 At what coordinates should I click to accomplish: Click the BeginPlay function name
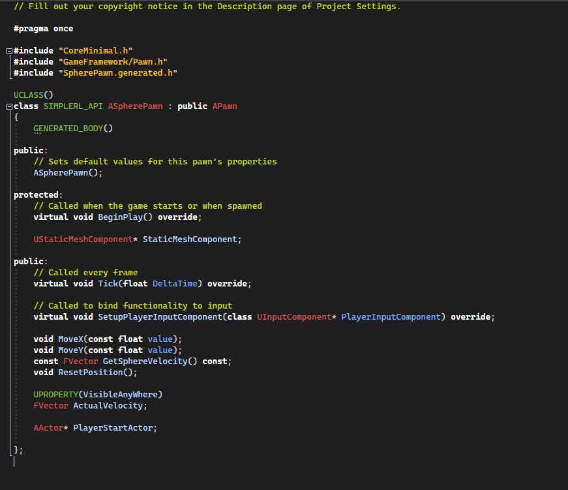click(121, 217)
